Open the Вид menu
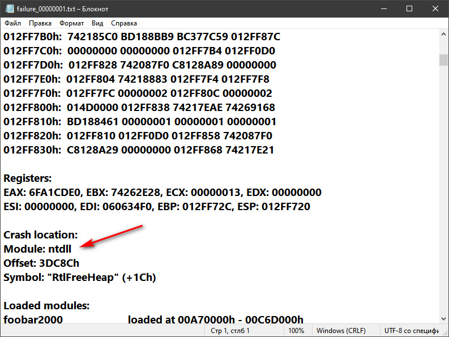 pyautogui.click(x=97, y=23)
